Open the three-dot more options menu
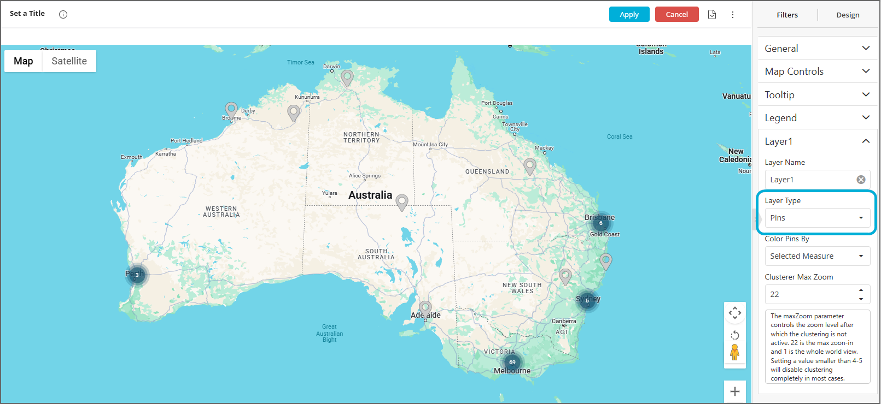Screen dimensions: 881x404 click(x=733, y=15)
